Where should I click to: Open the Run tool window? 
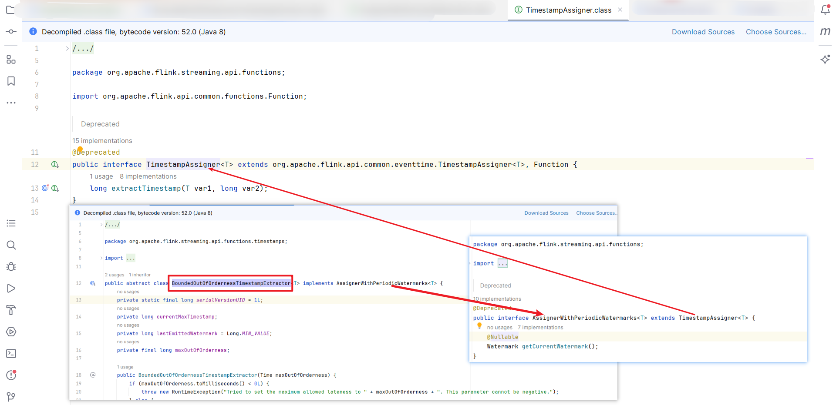pyautogui.click(x=11, y=289)
